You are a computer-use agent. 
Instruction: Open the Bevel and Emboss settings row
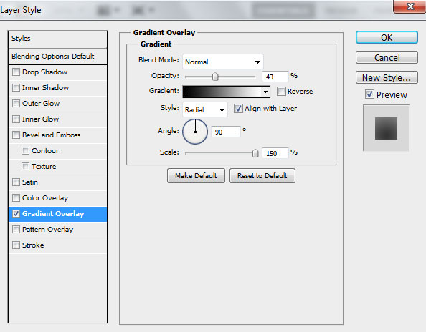[x=57, y=135]
